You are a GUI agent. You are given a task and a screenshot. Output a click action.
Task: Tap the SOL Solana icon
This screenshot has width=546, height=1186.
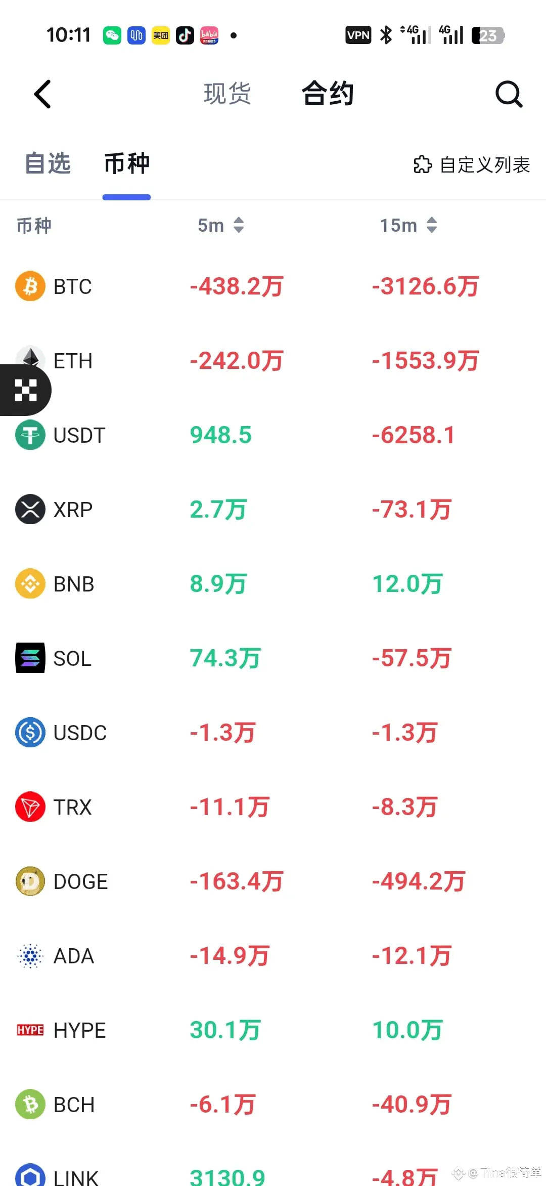tap(30, 658)
